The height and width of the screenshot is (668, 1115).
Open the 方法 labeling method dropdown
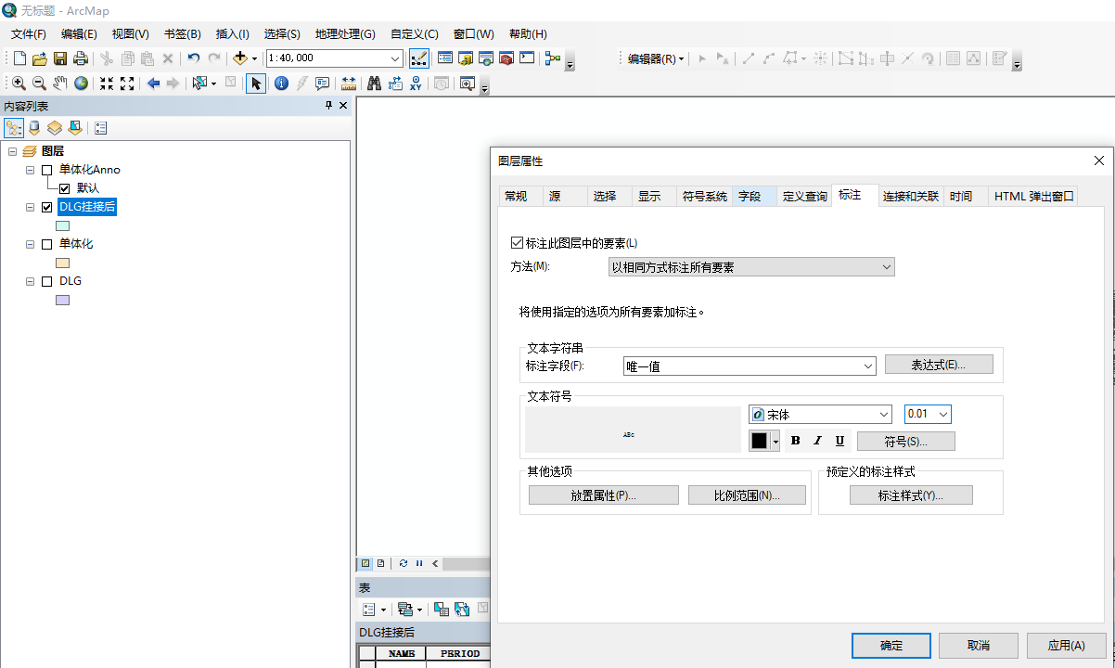tap(888, 267)
